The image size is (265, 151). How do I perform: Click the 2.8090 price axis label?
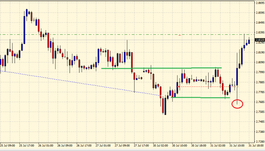click(x=260, y=62)
